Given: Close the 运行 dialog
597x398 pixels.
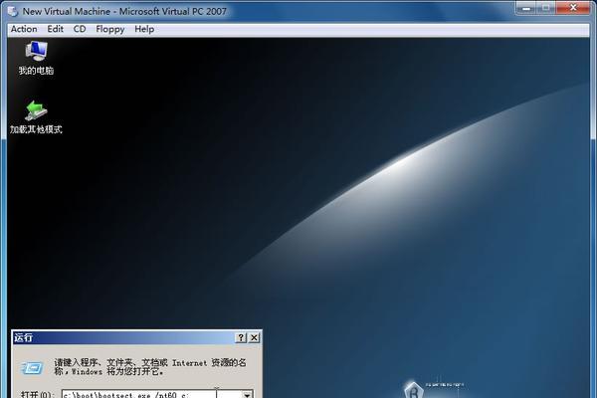Looking at the screenshot, I should (x=254, y=337).
